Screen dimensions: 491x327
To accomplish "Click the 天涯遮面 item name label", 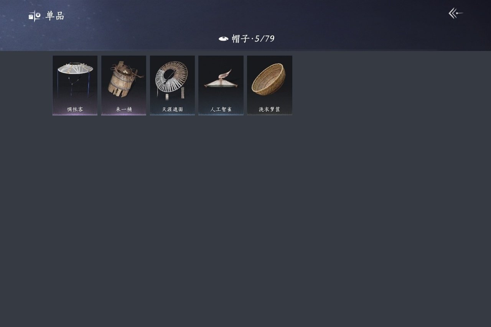I will click(172, 109).
